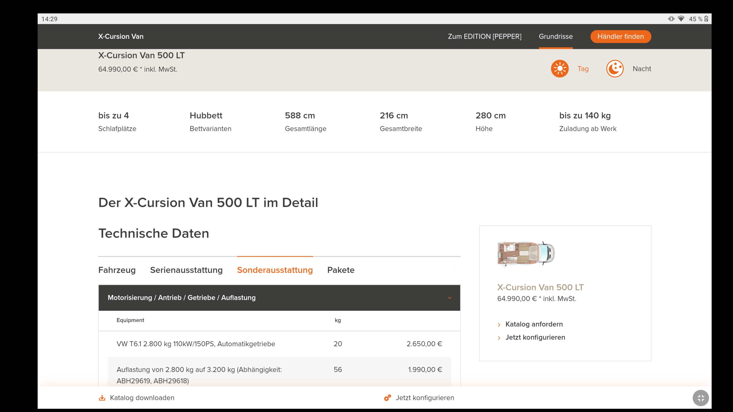Click the Händler finden button
Viewport: 733px width, 412px height.
click(x=621, y=36)
